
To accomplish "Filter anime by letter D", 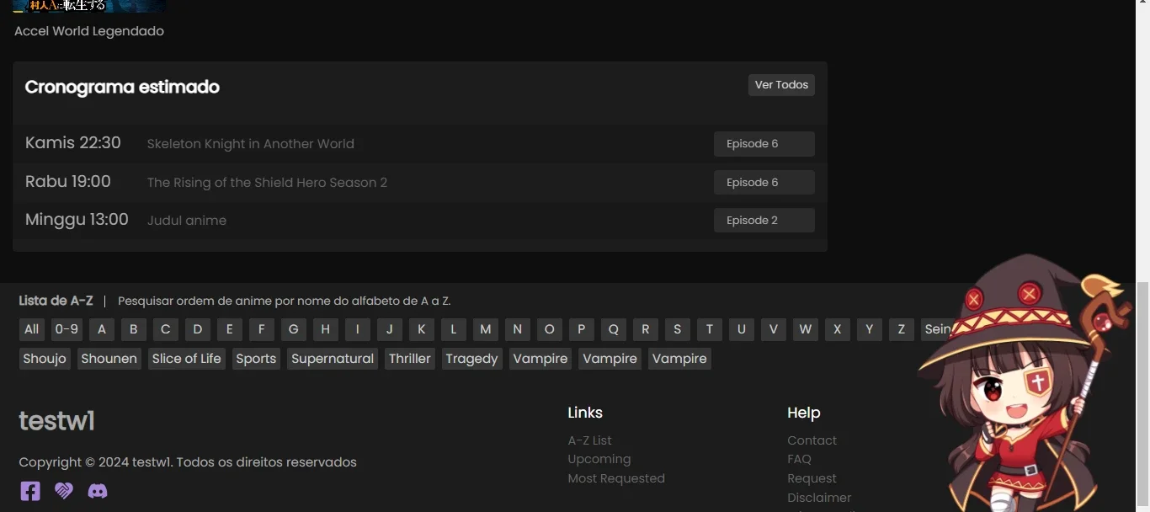I will coord(197,329).
